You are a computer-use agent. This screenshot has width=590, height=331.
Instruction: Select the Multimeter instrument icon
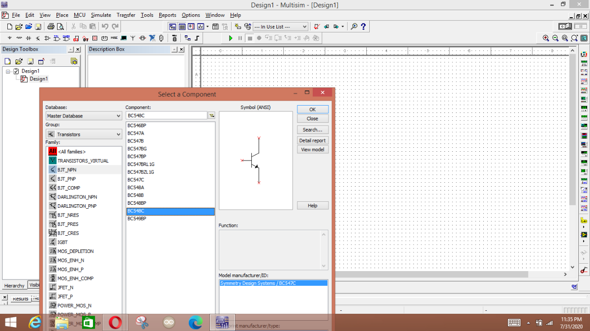pyautogui.click(x=584, y=54)
